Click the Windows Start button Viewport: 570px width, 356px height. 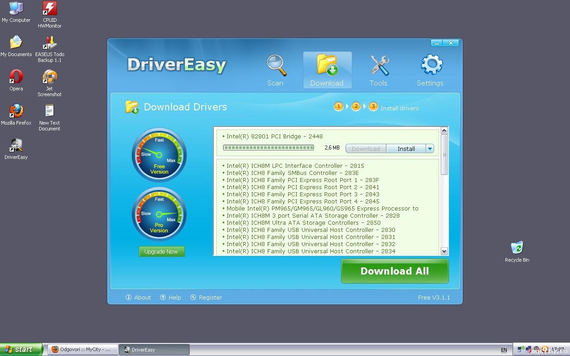tap(21, 349)
